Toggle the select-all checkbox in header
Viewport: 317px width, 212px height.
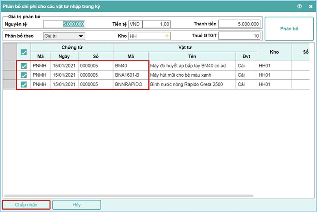(24, 52)
